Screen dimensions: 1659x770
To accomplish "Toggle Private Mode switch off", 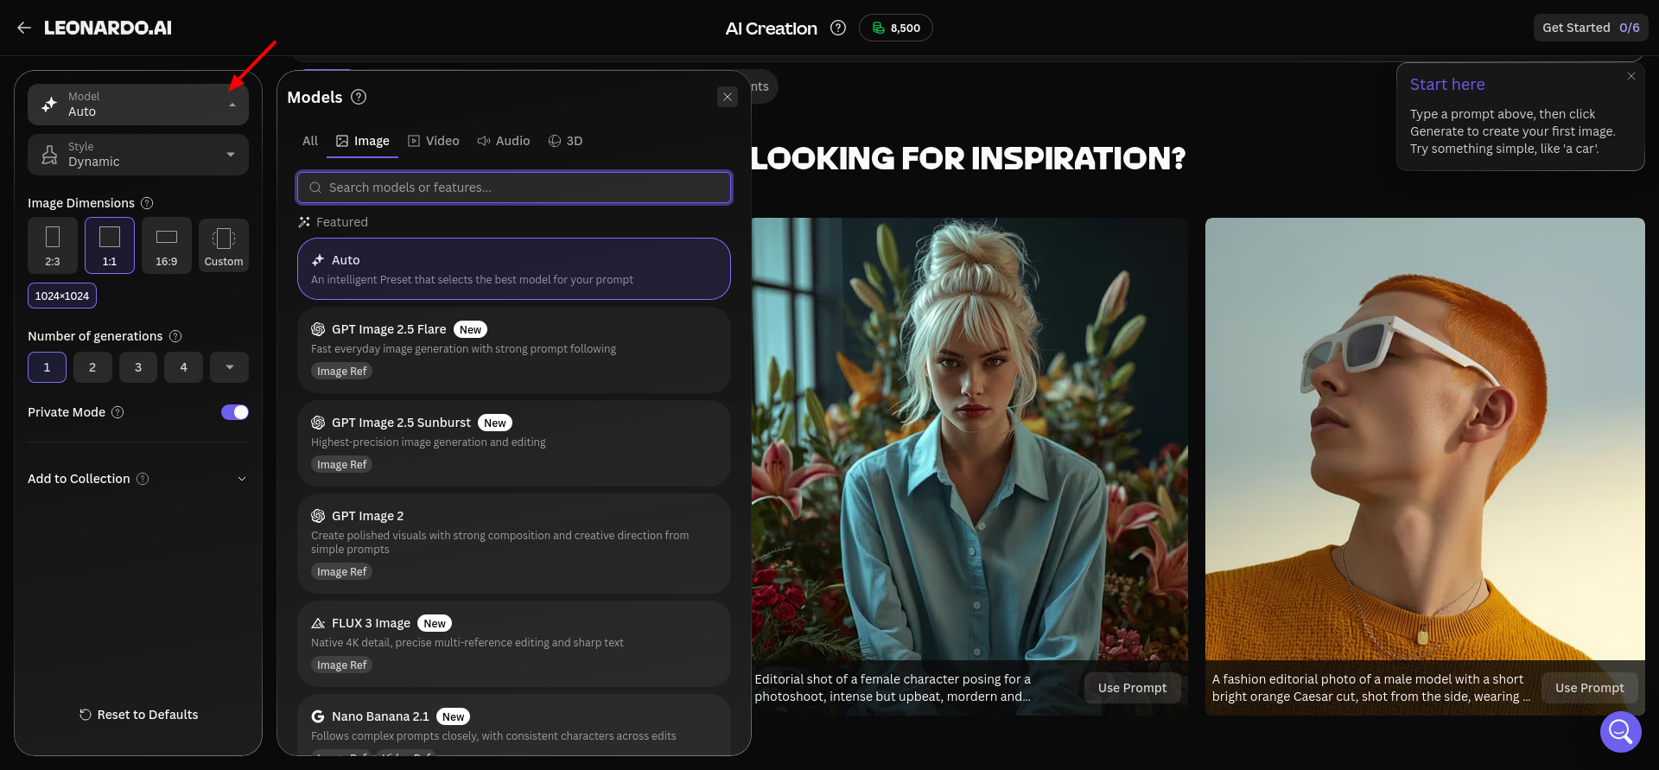I will (x=234, y=412).
